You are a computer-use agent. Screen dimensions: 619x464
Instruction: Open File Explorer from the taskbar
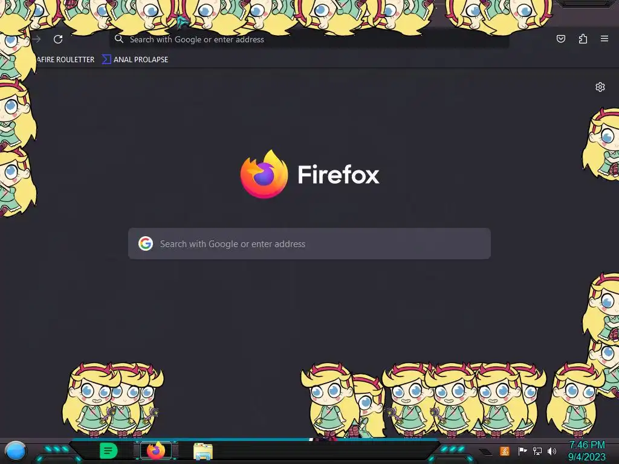click(x=203, y=451)
